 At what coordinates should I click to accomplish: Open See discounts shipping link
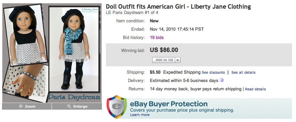pyautogui.click(x=213, y=73)
